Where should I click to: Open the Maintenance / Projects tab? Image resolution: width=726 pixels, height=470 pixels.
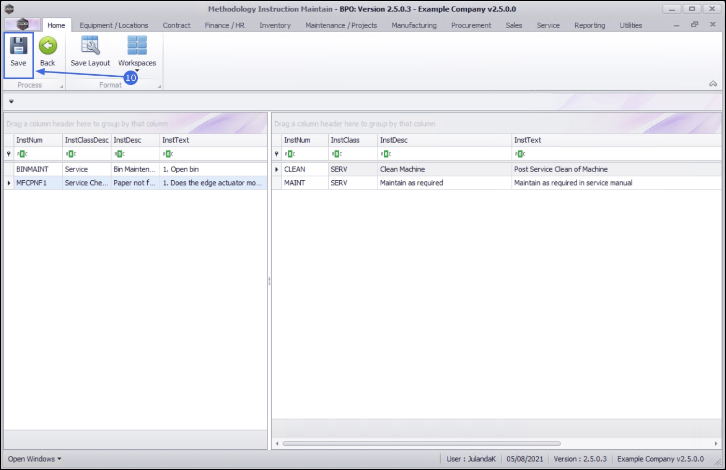point(341,25)
